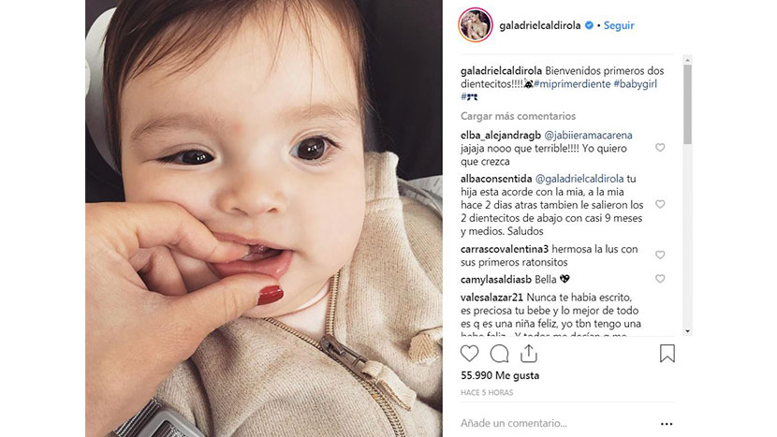Click the scrollbar down arrow in comments
The image size is (777, 437).
point(687,331)
